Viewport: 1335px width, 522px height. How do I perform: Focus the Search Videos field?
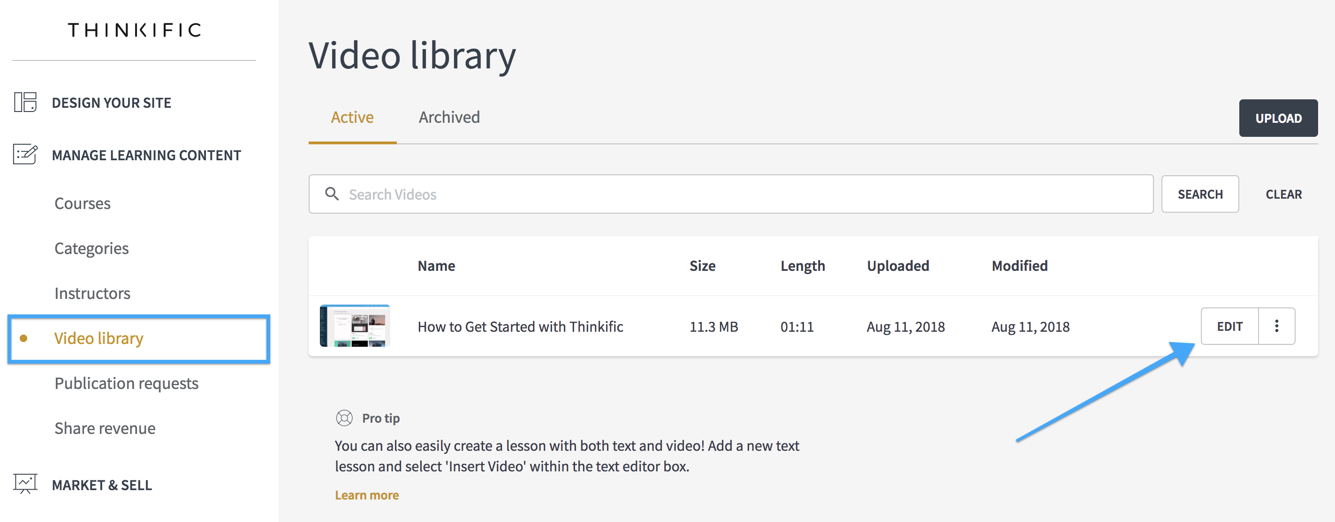731,194
